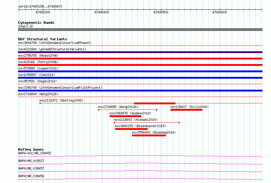Click the red bar under nsv3369976 Audano2019

[125, 116]
